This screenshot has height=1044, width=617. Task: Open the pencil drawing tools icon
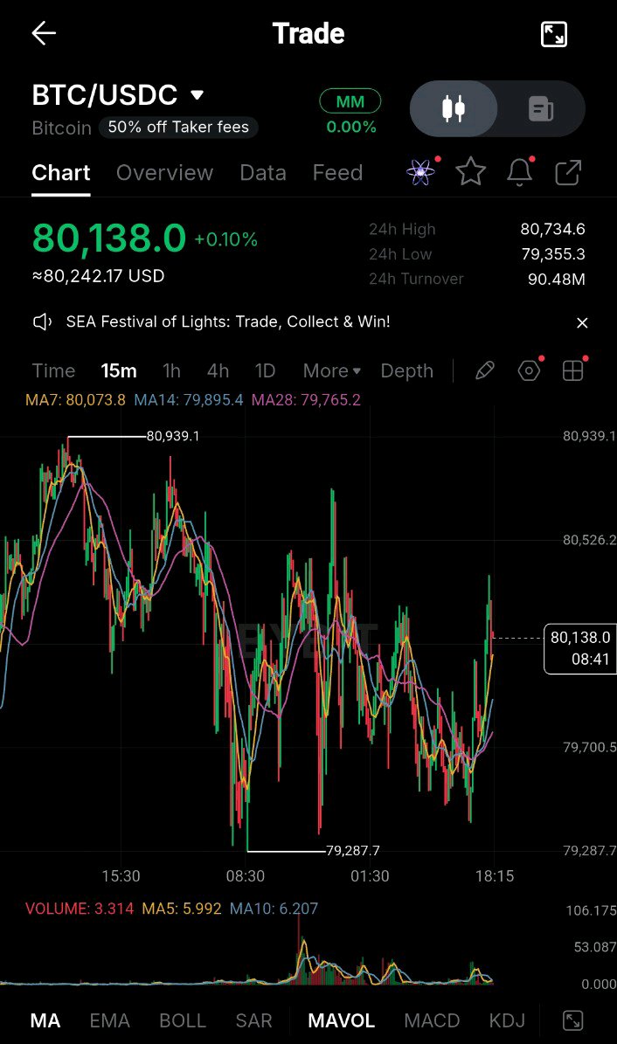click(x=484, y=370)
